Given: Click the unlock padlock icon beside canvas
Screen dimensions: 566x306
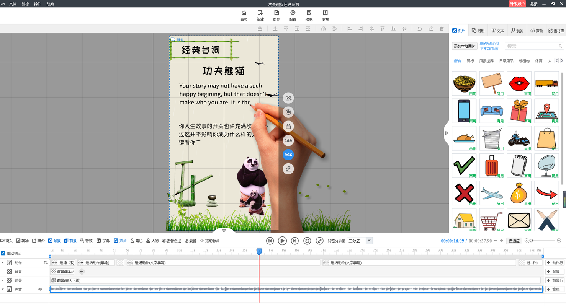Looking at the screenshot, I should pos(288,126).
